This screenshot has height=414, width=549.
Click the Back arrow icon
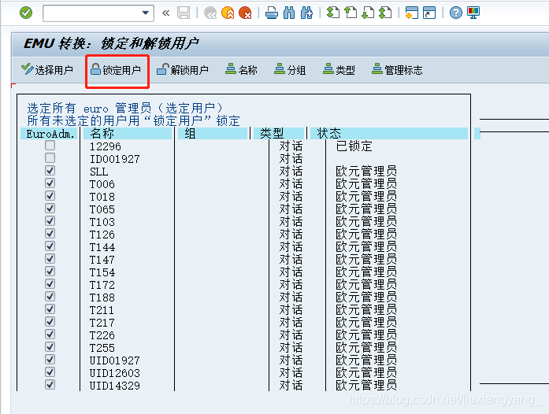pyautogui.click(x=210, y=13)
